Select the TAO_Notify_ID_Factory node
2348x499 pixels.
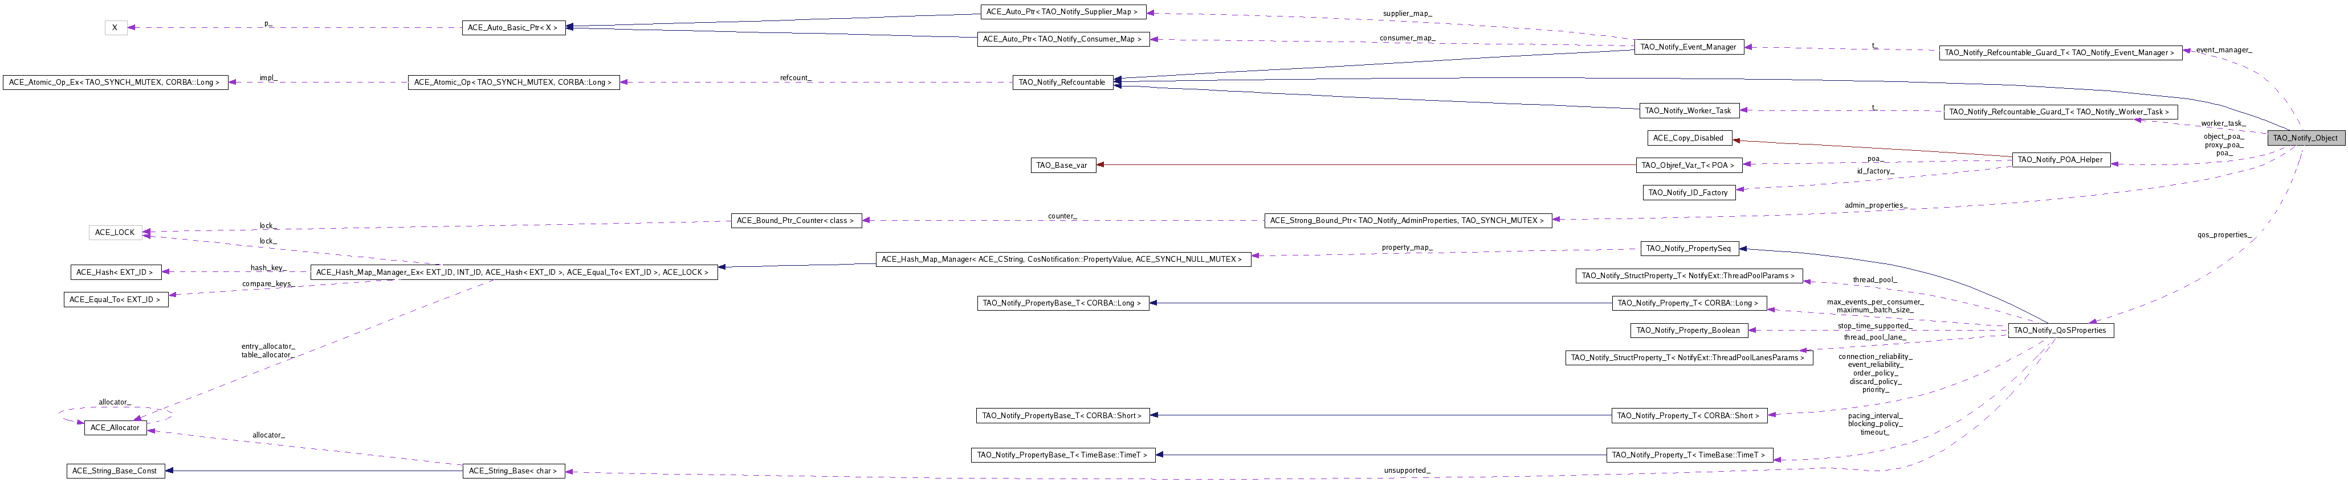point(1688,192)
